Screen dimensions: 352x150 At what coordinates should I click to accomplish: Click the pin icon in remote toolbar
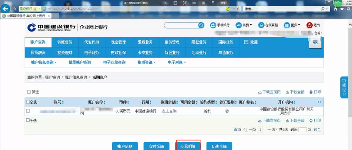(213, 3)
